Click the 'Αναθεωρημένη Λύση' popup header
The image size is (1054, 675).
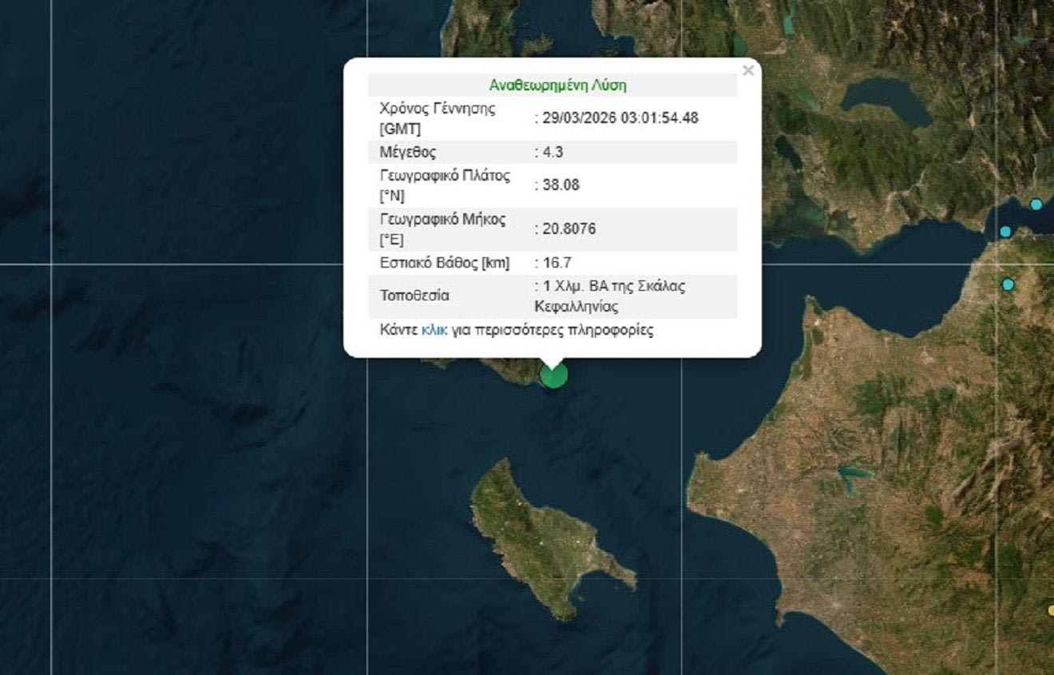pos(557,85)
